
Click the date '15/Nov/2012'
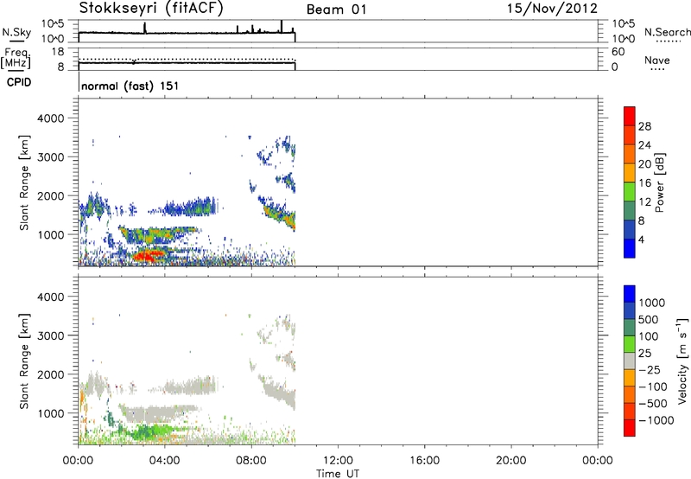pos(552,8)
